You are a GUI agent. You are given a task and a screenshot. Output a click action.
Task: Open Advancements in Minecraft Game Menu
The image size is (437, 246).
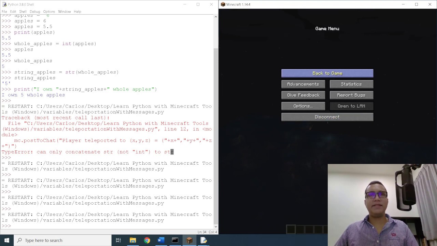[x=303, y=84]
